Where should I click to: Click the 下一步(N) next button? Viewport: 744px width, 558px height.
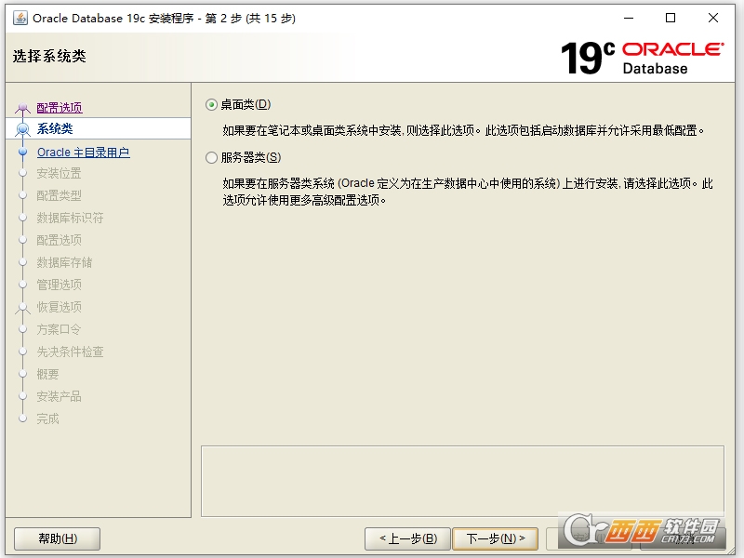[x=496, y=538]
